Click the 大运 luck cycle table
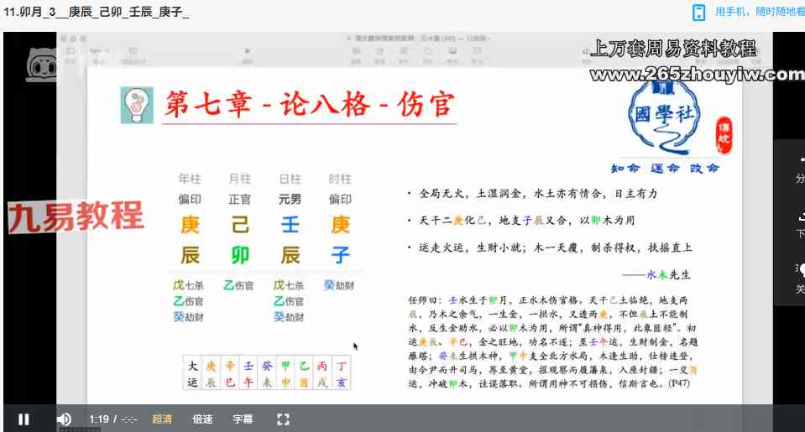The height and width of the screenshot is (432, 805). coord(268,373)
